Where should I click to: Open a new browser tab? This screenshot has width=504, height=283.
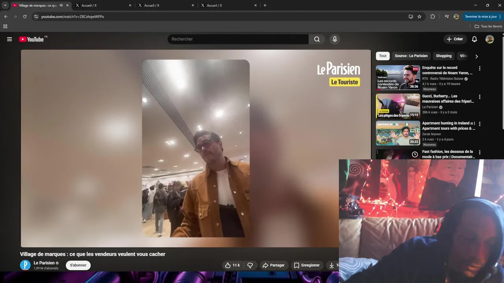(x=265, y=6)
